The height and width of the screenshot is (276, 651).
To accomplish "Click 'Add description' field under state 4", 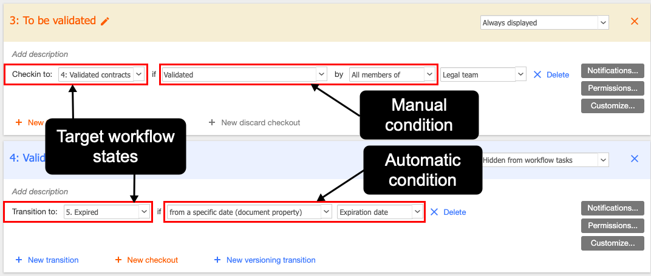I will tap(40, 192).
